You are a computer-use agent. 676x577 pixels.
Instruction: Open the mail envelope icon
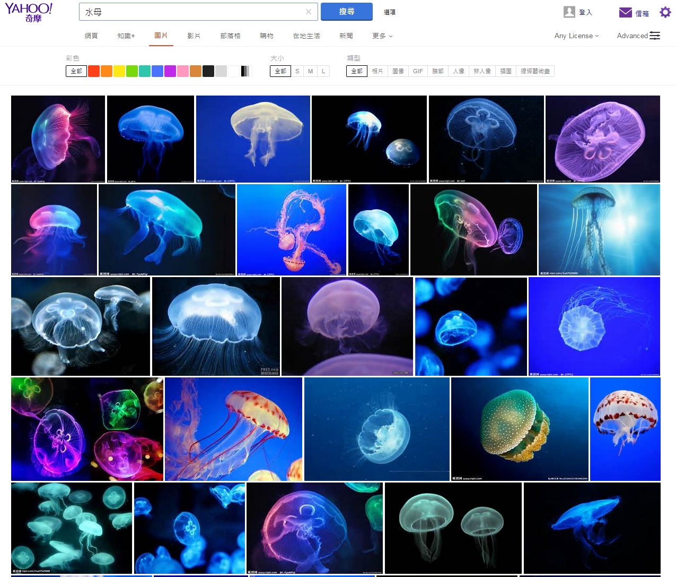[626, 12]
